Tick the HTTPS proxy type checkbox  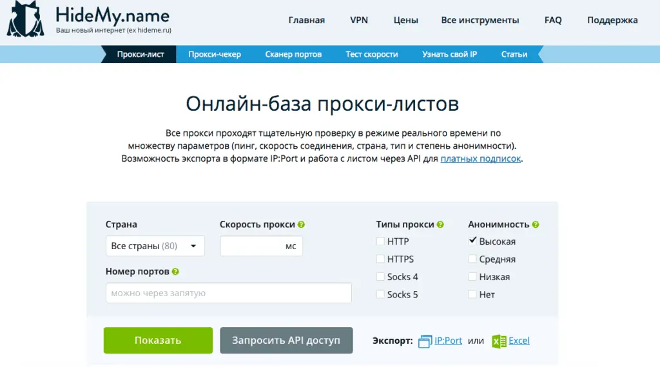click(x=381, y=259)
